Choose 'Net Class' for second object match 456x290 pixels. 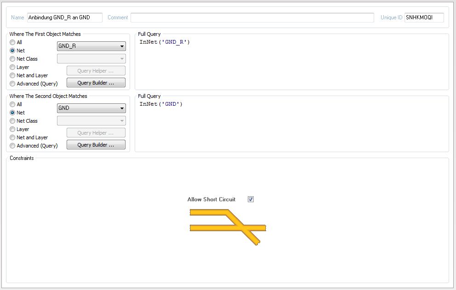click(x=12, y=121)
